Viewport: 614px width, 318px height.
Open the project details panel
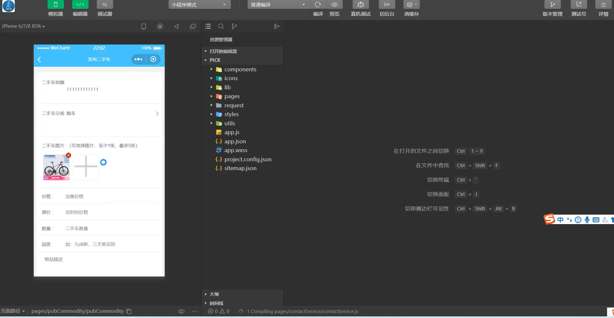604,5
